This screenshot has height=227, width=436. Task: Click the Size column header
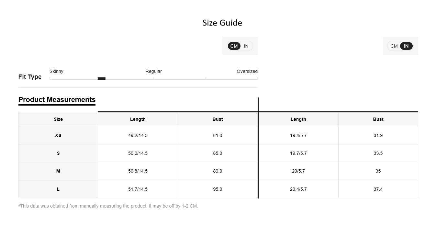(58, 119)
